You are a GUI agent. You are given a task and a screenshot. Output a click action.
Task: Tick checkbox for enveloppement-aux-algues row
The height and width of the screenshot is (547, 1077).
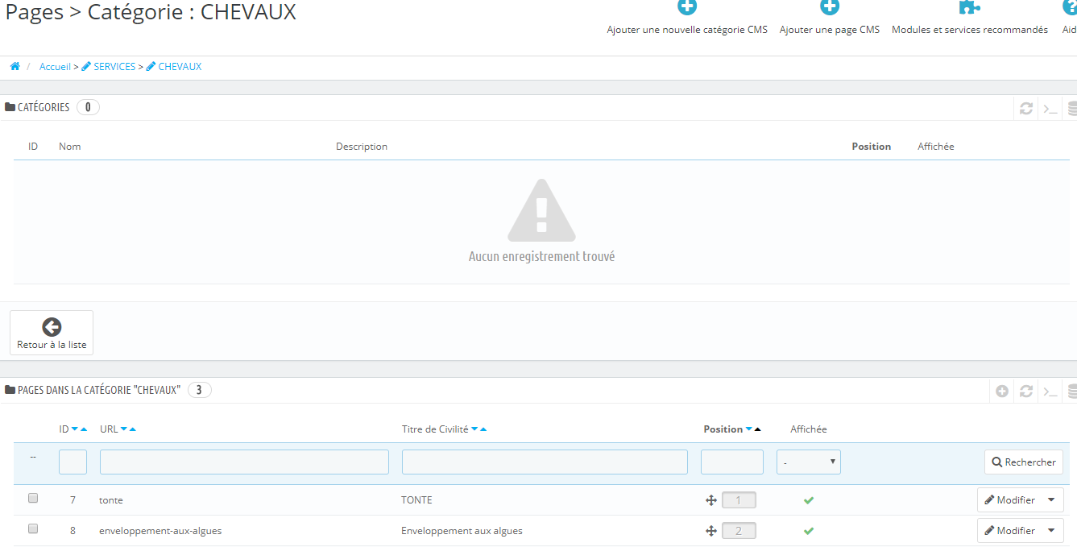(x=33, y=529)
